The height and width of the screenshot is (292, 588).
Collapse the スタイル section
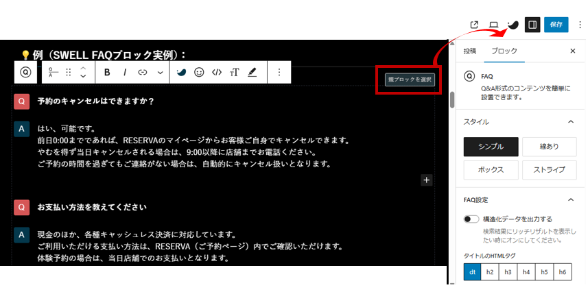[571, 122]
